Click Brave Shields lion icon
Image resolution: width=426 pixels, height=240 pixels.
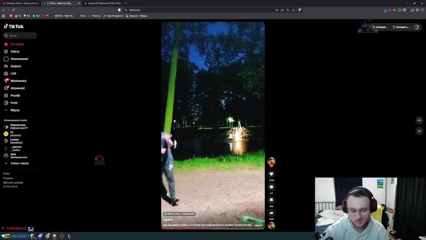click(x=300, y=10)
